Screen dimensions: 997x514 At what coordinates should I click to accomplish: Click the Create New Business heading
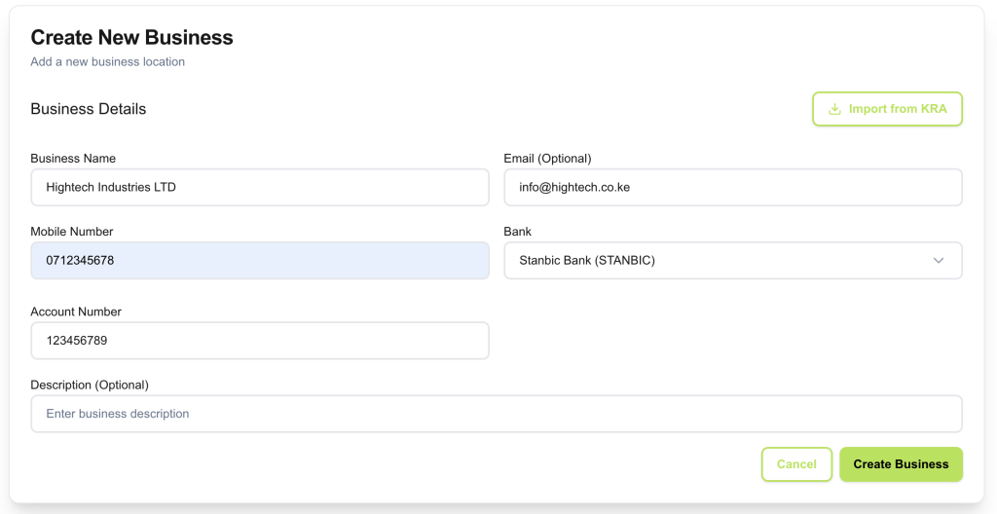click(131, 38)
